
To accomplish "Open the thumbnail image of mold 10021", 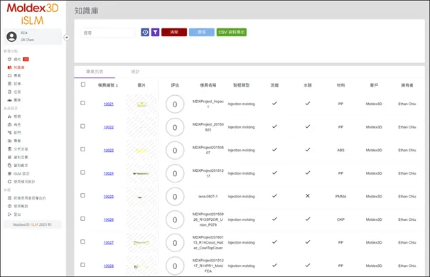I will click(141, 104).
